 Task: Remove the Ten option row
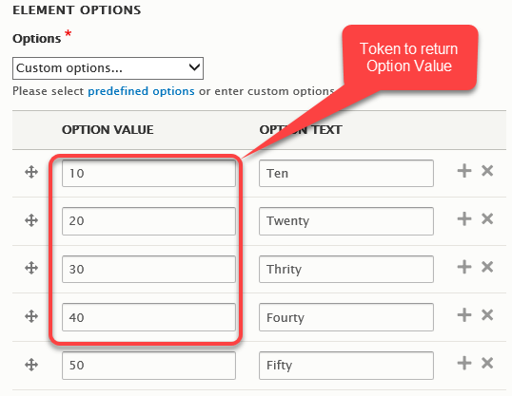coord(487,170)
